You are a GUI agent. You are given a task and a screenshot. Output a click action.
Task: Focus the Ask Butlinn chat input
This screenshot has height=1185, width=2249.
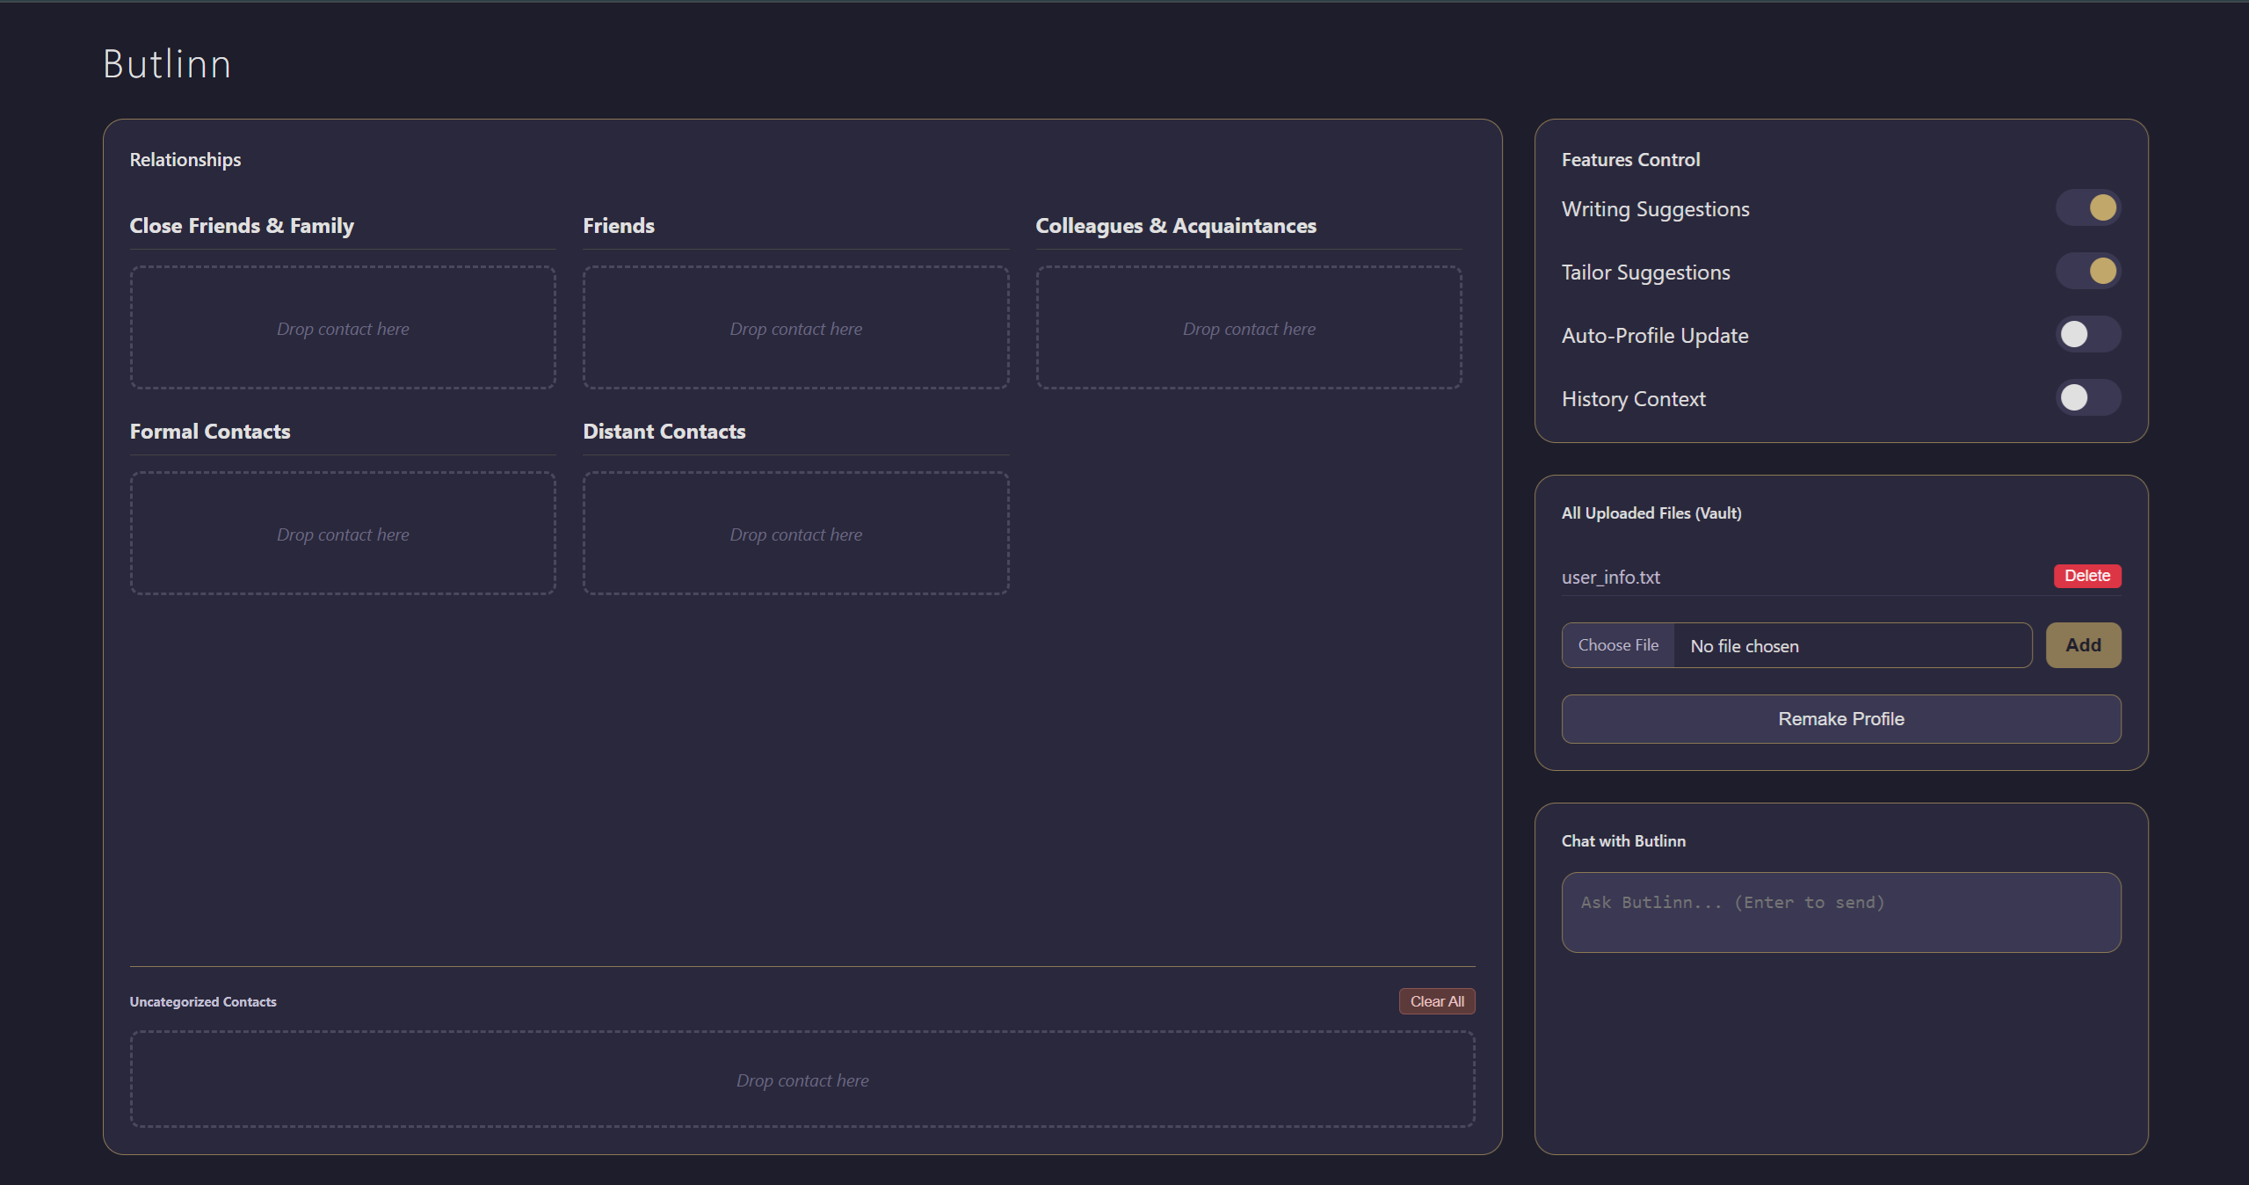pyautogui.click(x=1840, y=912)
